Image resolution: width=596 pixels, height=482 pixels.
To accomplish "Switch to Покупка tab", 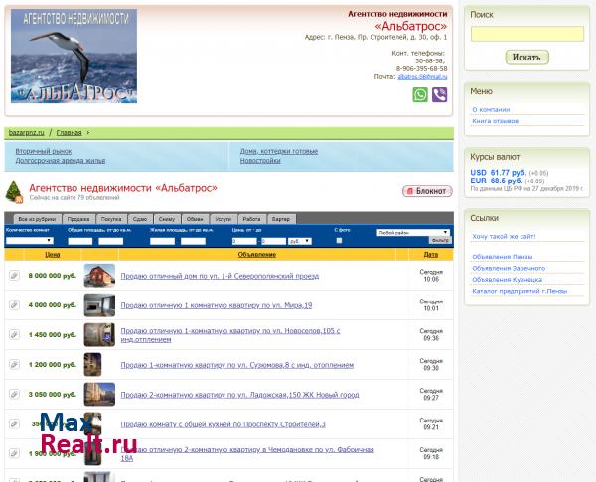I will point(111,219).
